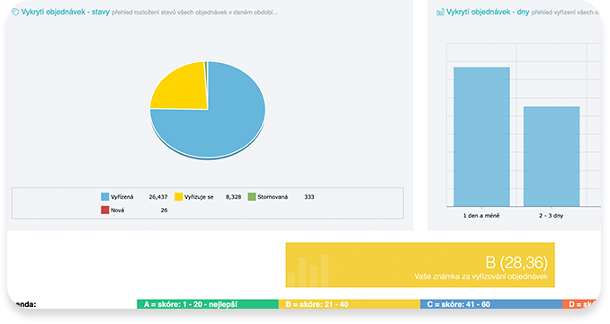The height and width of the screenshot is (324, 610).
Task: Click the 1 den a méně axis label
Action: click(481, 215)
